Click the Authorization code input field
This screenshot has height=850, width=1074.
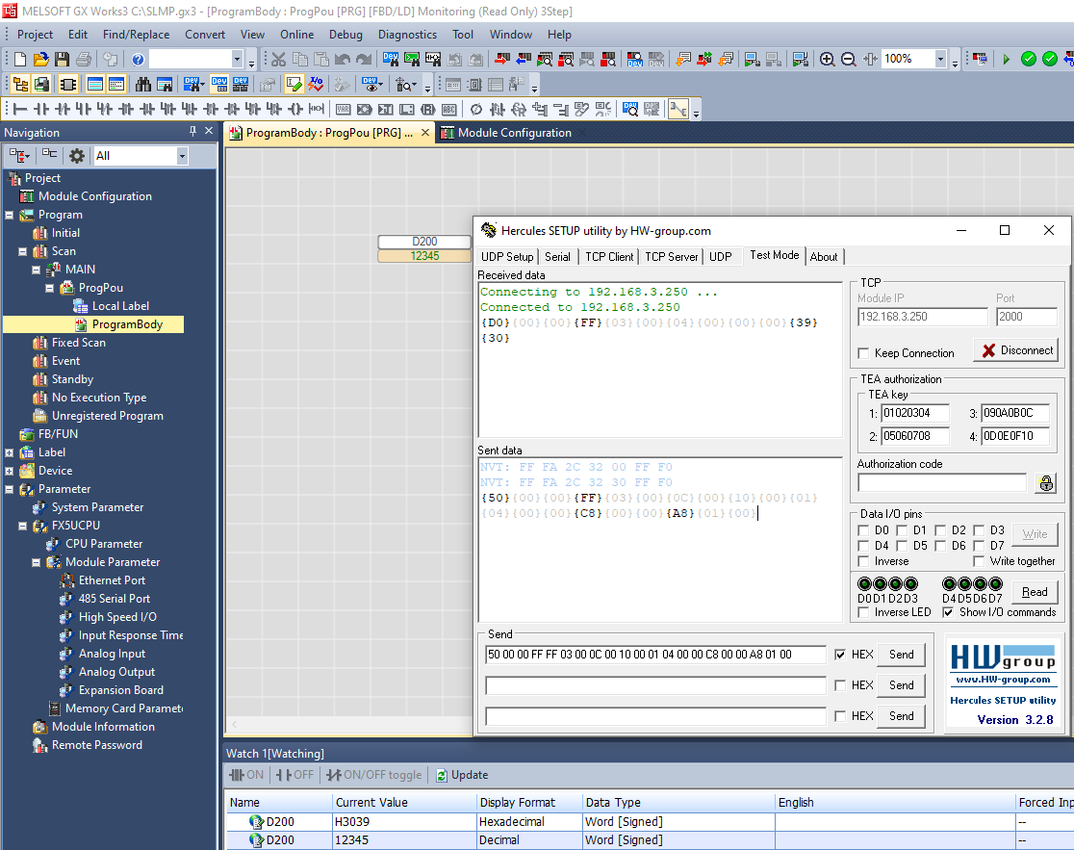click(942, 483)
